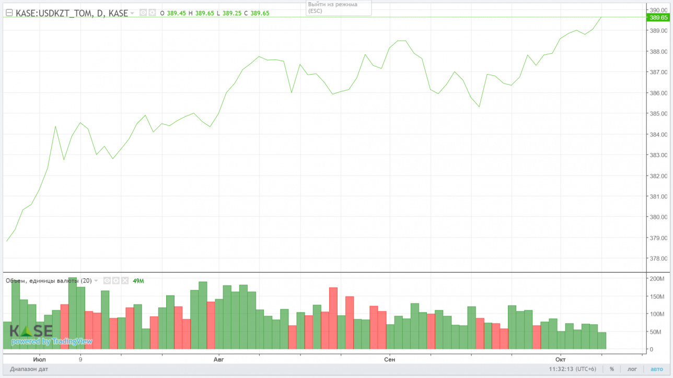Open the volume indicator dropdown arrow
This screenshot has height=378, width=673.
click(x=96, y=281)
